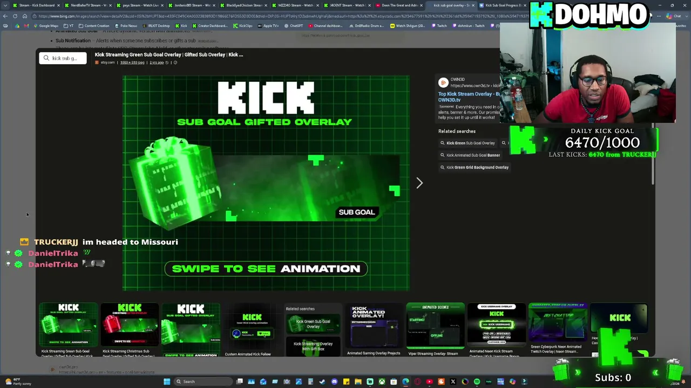Click the browser reload icon
691x388 pixels.
[15, 16]
